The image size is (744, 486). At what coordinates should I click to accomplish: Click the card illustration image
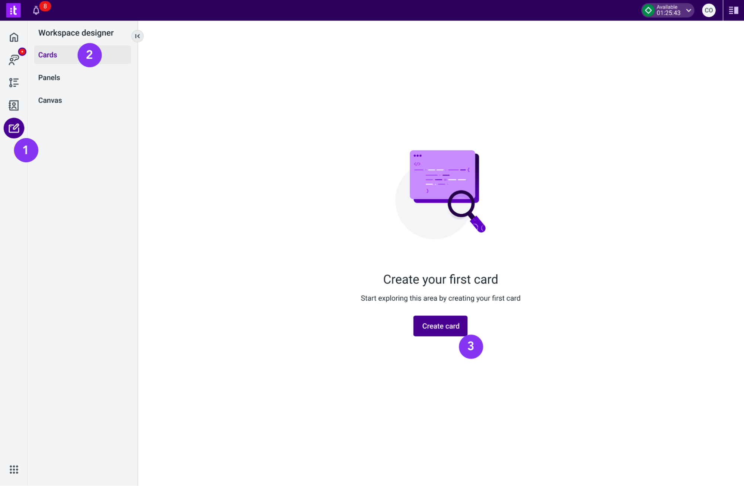point(441,190)
